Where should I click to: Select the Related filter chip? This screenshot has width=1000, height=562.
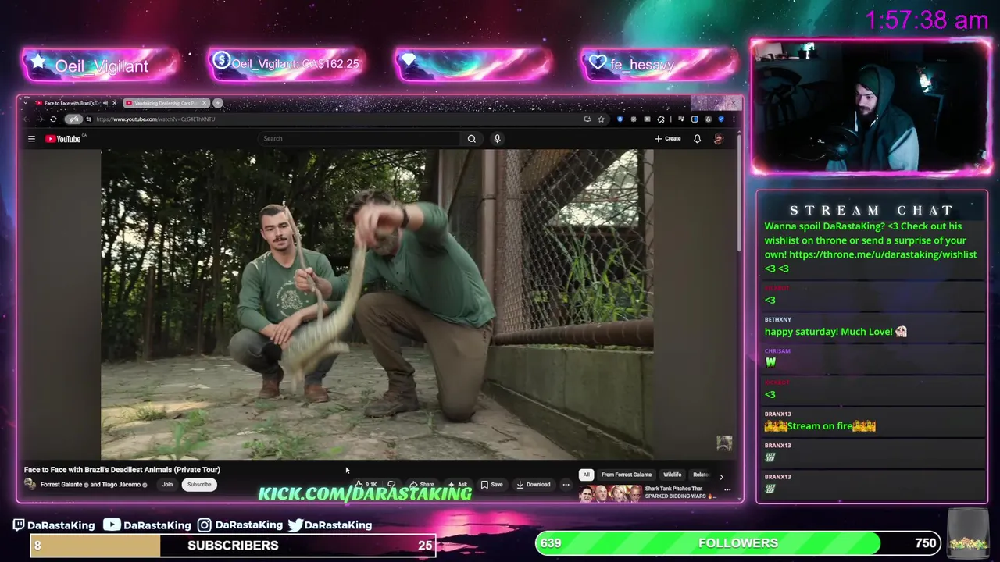[x=702, y=475]
